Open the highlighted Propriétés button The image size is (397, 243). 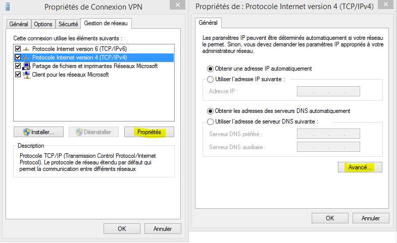click(x=149, y=132)
